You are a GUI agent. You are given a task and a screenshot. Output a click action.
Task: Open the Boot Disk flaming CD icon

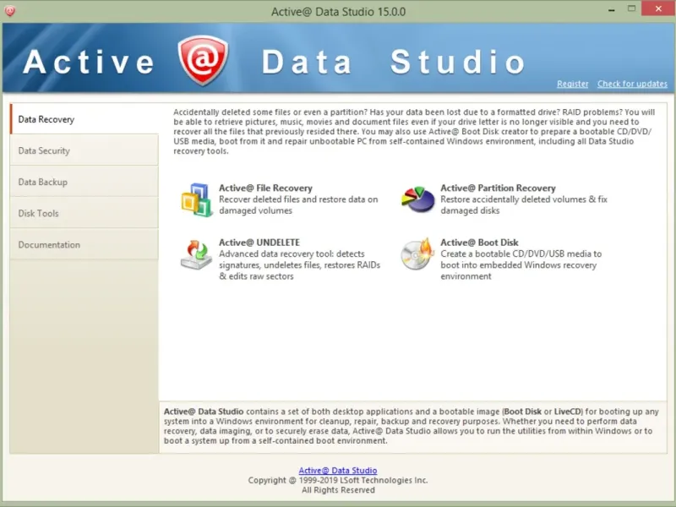[x=417, y=254]
